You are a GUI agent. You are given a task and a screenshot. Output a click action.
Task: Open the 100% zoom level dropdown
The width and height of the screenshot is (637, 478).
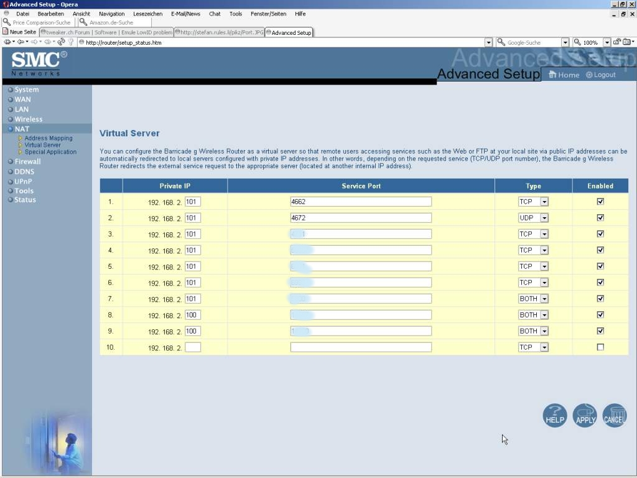coord(607,42)
